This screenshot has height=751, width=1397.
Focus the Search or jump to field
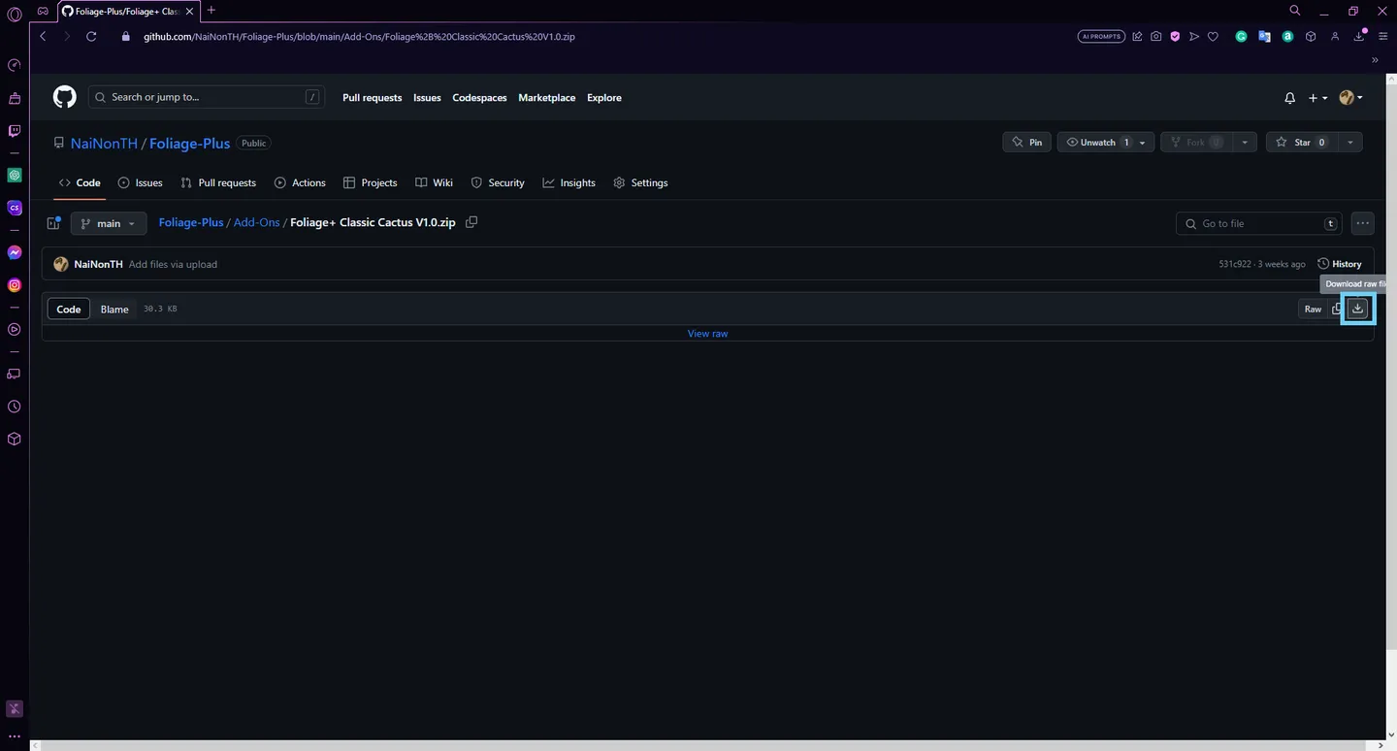[x=207, y=97]
